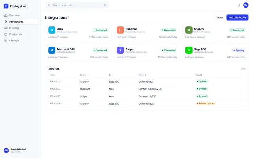The image size is (253, 158).
Task: Click the 3,110 records today text
Action: click(x=236, y=37)
